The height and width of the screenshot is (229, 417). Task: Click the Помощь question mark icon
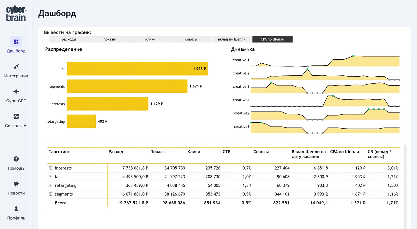[x=16, y=159]
